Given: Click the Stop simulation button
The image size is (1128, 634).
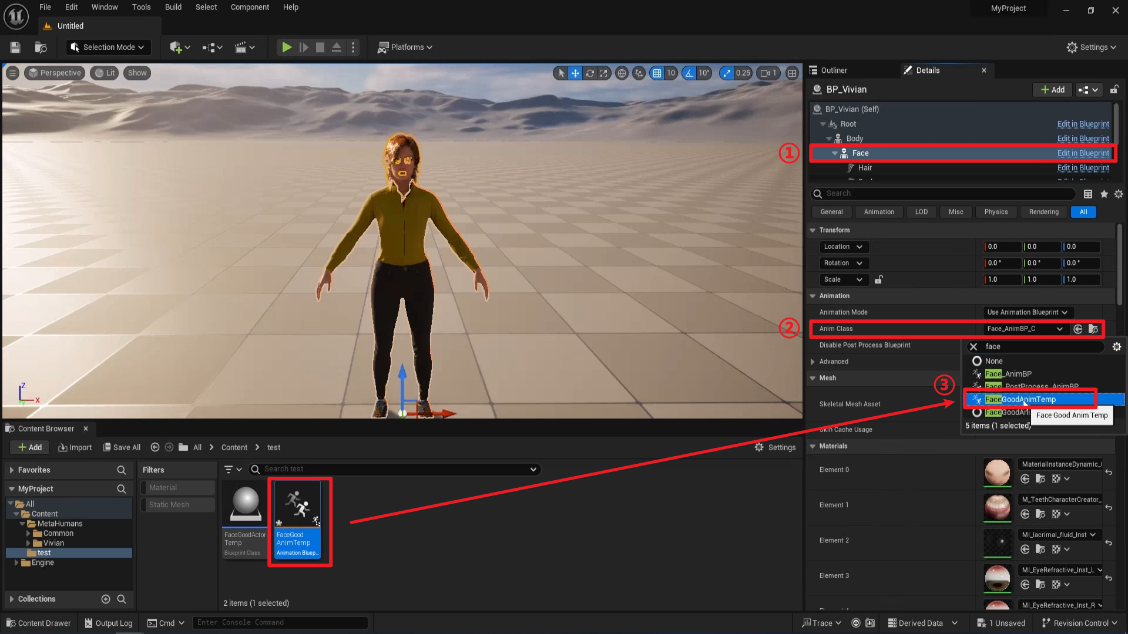Looking at the screenshot, I should pyautogui.click(x=320, y=48).
